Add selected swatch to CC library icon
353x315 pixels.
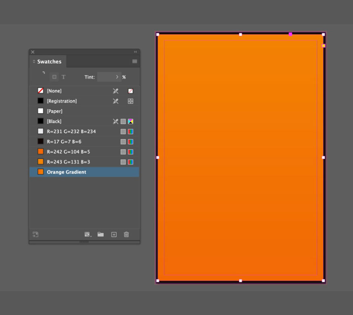tap(36, 235)
